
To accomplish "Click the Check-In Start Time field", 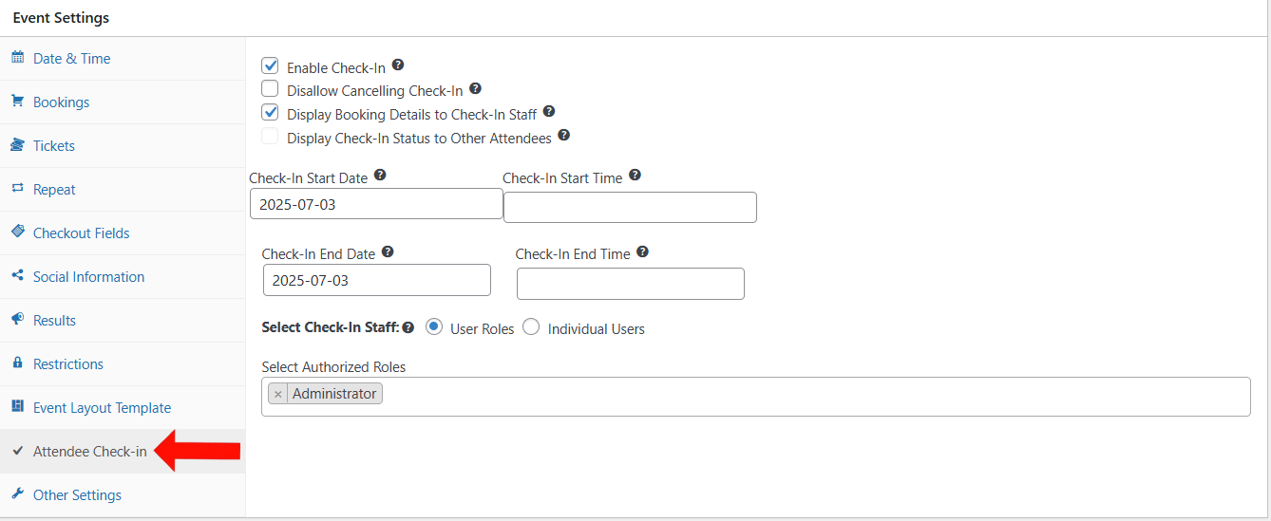I will click(x=630, y=208).
